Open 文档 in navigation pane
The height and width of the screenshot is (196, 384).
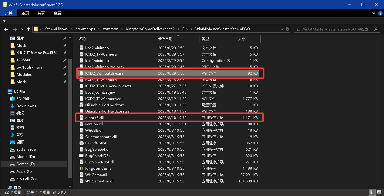20,127
